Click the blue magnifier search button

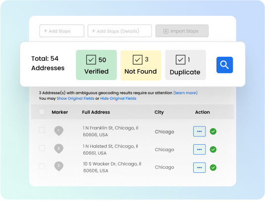click(224, 65)
